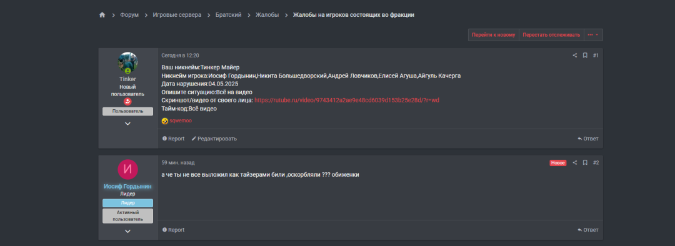The width and height of the screenshot is (675, 246).
Task: Go to the Жалобы breadcrumb
Action: tap(267, 15)
